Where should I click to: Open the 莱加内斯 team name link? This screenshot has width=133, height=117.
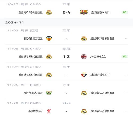coord(33,93)
